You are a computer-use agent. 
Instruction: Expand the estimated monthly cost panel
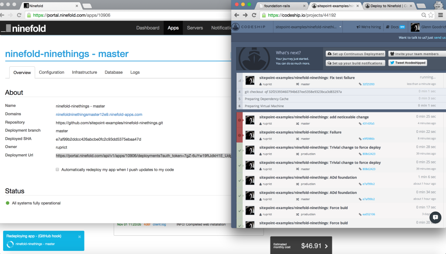(301, 245)
